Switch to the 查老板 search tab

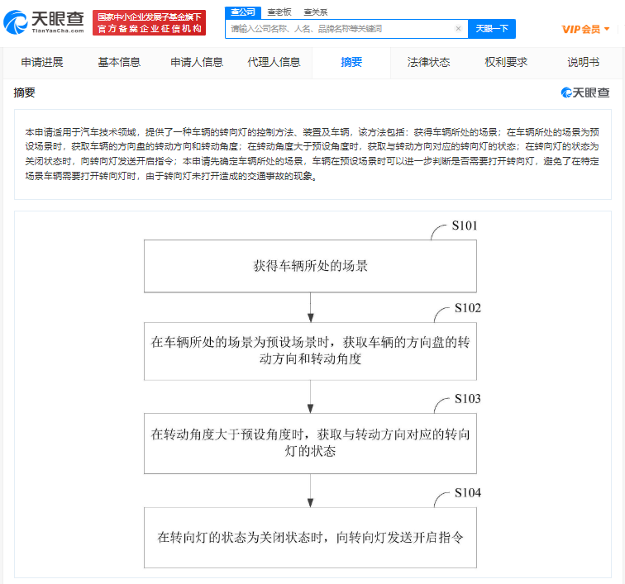coord(279,12)
